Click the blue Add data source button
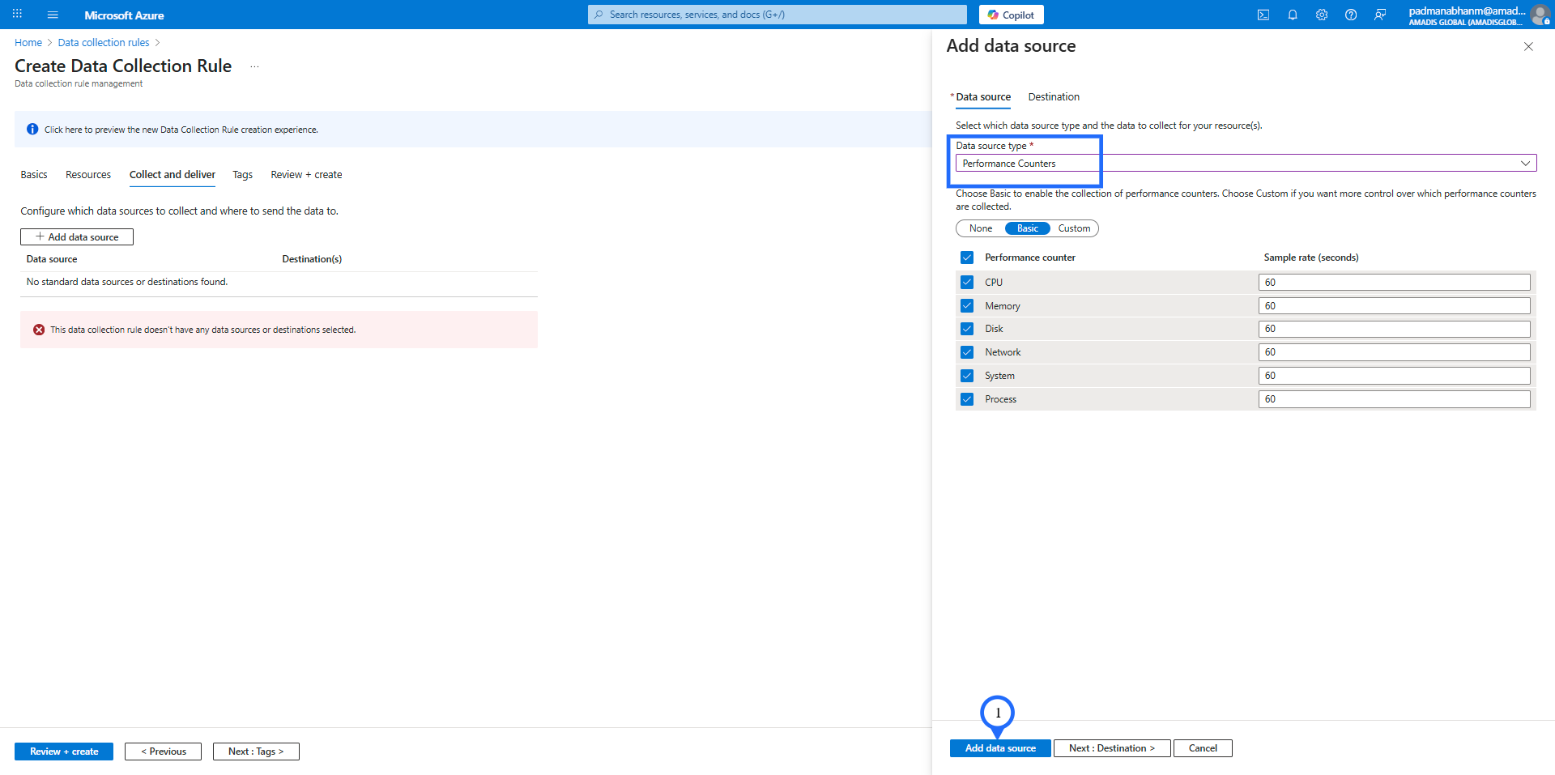 pyautogui.click(x=999, y=748)
